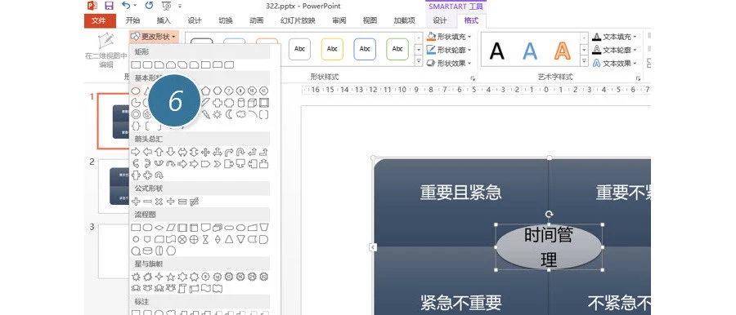
Task: Open 形状填充 (Shape Fill) dropdown
Action: [x=449, y=36]
